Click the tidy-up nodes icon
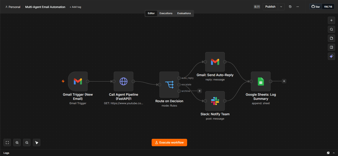The image size is (338, 156). [x=37, y=143]
